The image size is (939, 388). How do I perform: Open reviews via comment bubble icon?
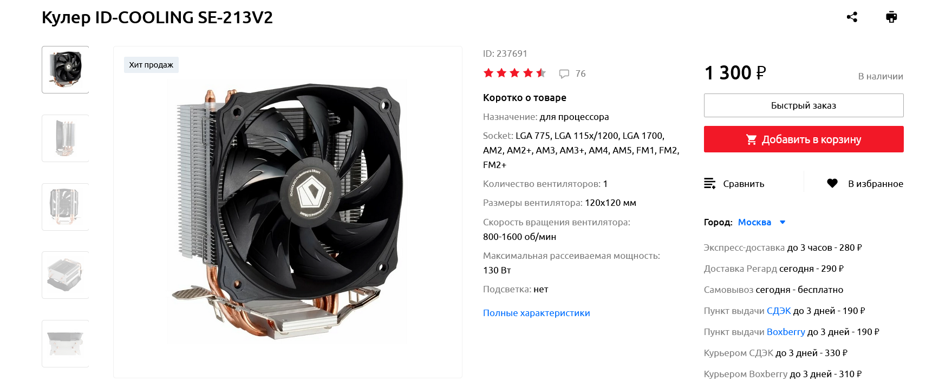click(x=564, y=73)
